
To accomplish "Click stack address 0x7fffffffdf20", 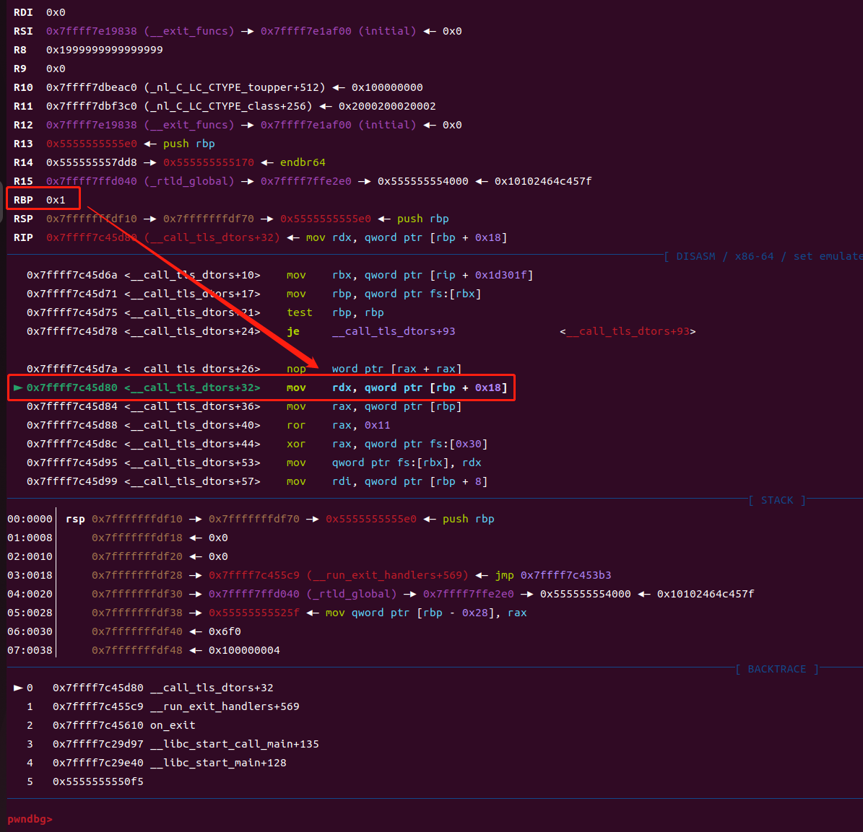I will point(137,556).
